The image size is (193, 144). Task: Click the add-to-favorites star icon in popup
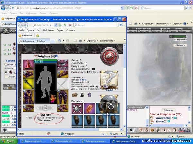(x=38, y=36)
